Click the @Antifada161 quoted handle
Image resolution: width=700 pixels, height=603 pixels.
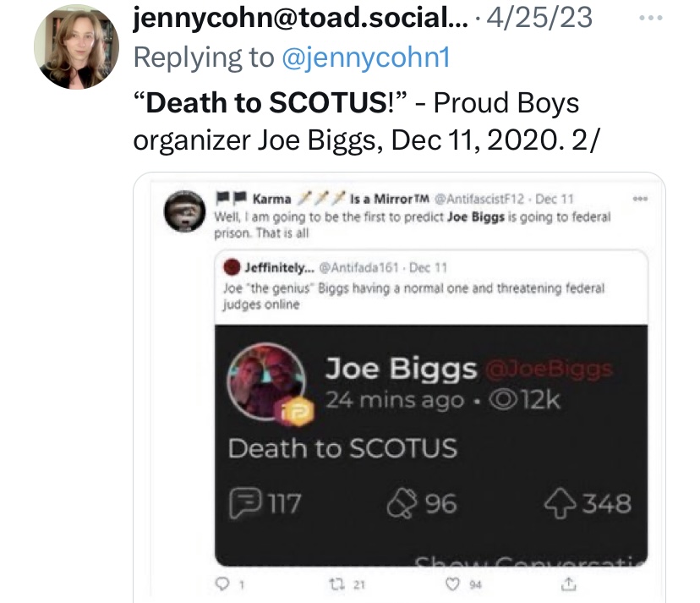point(359,267)
